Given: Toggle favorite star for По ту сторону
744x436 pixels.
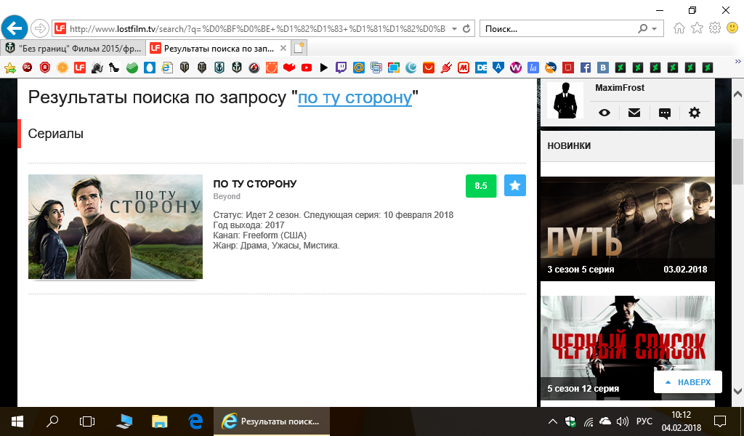Looking at the screenshot, I should (515, 185).
